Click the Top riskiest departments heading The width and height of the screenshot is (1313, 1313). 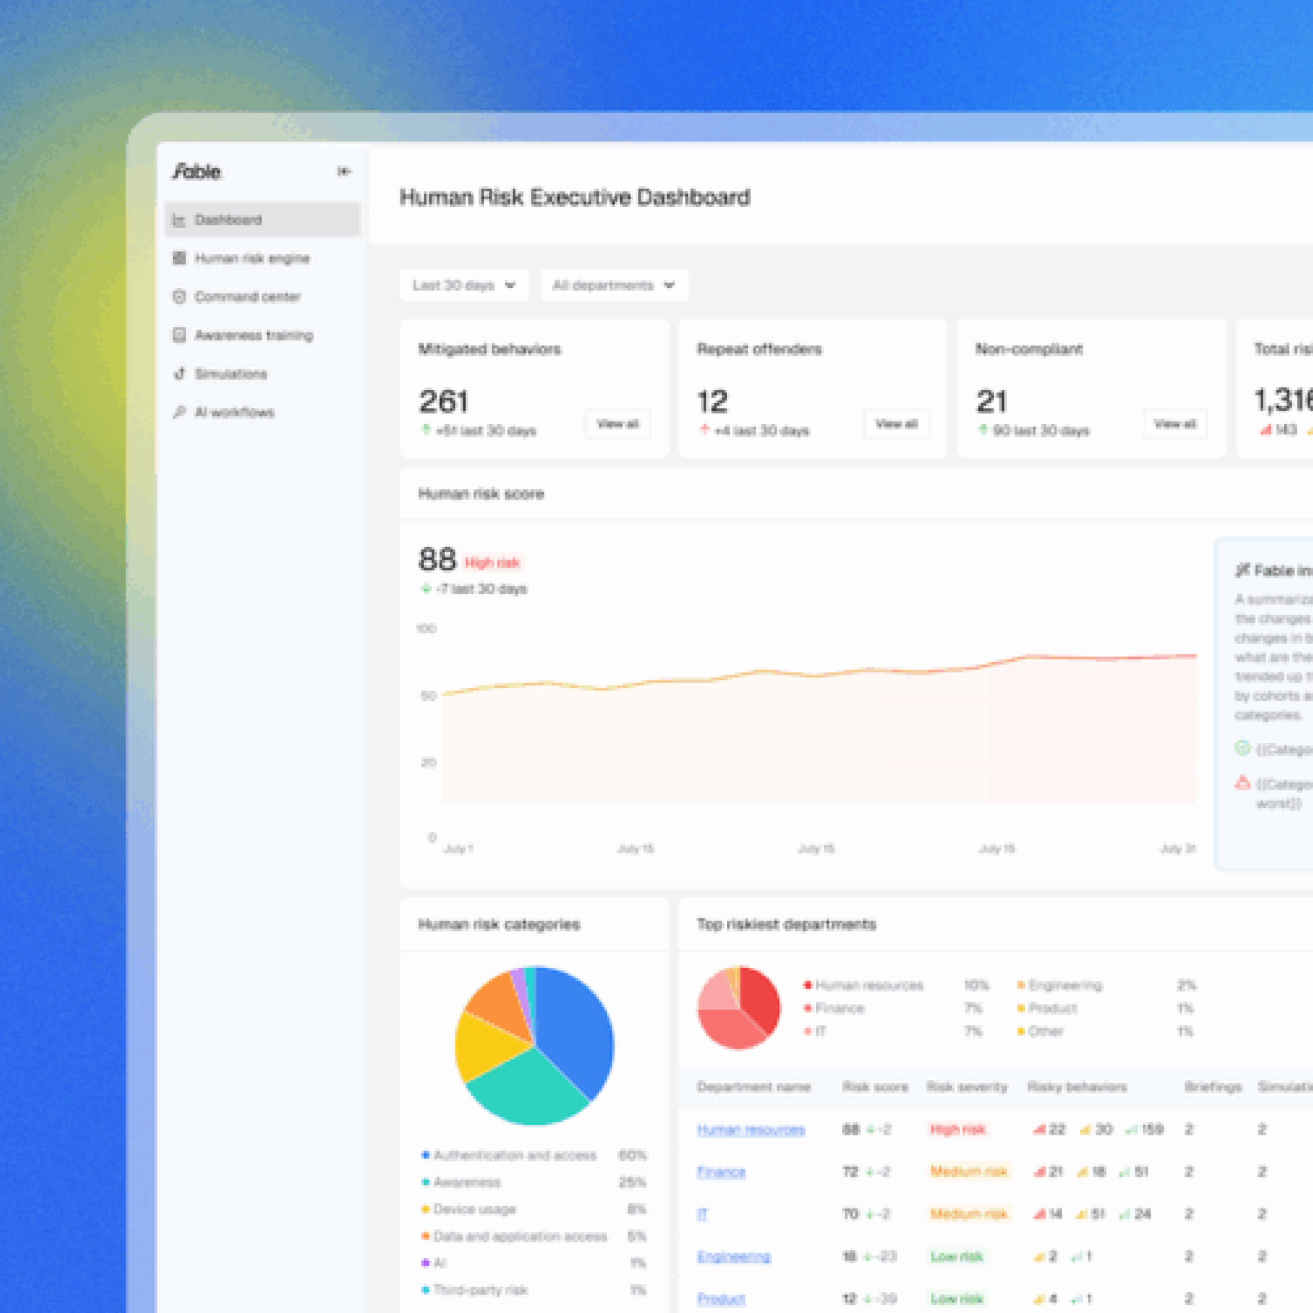click(x=786, y=924)
